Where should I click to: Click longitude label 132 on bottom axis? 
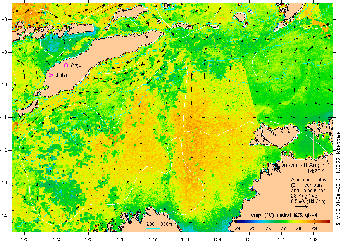coord(313,240)
